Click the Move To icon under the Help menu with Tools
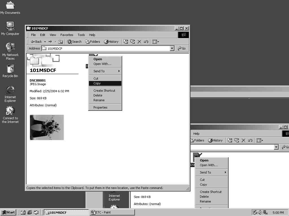 (x=126, y=42)
